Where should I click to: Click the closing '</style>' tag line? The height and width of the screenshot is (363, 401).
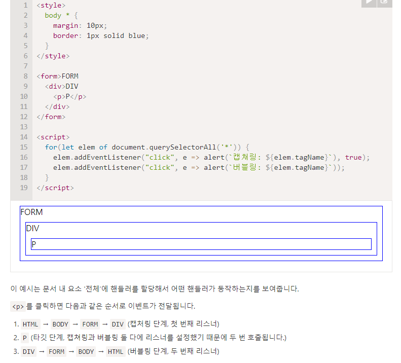[x=53, y=56]
